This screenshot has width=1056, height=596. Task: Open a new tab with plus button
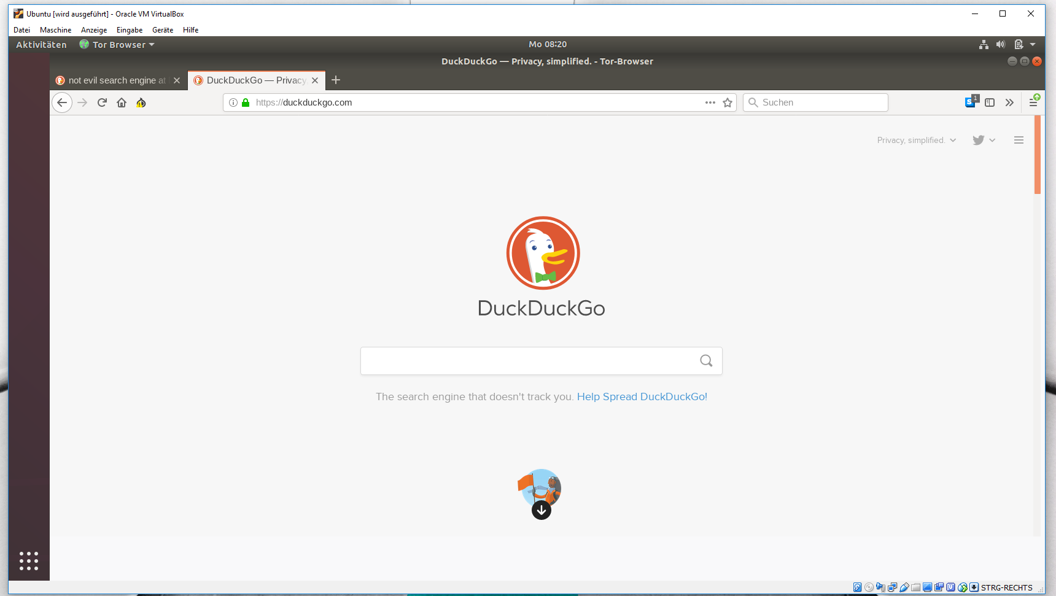[x=336, y=80]
